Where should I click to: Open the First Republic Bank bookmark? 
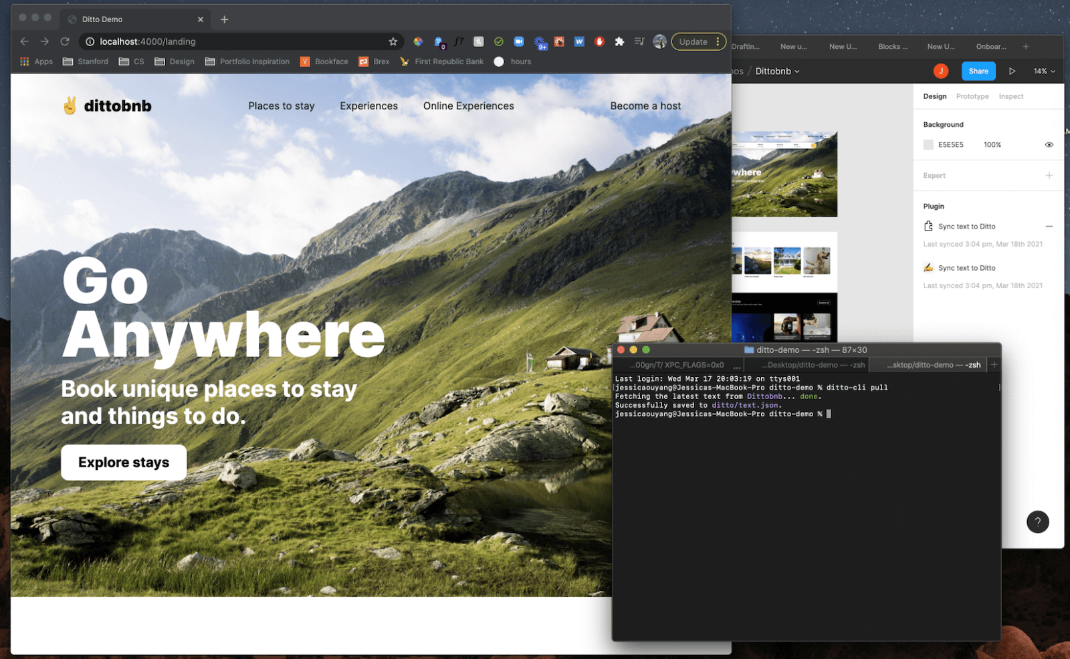441,61
